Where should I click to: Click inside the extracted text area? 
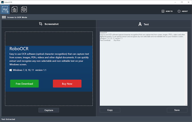(x=142, y=69)
